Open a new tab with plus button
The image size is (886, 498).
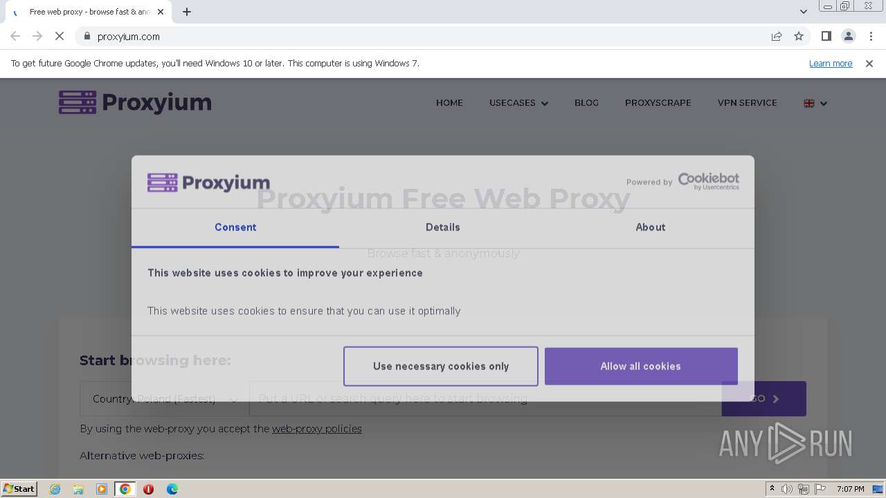[x=186, y=12]
